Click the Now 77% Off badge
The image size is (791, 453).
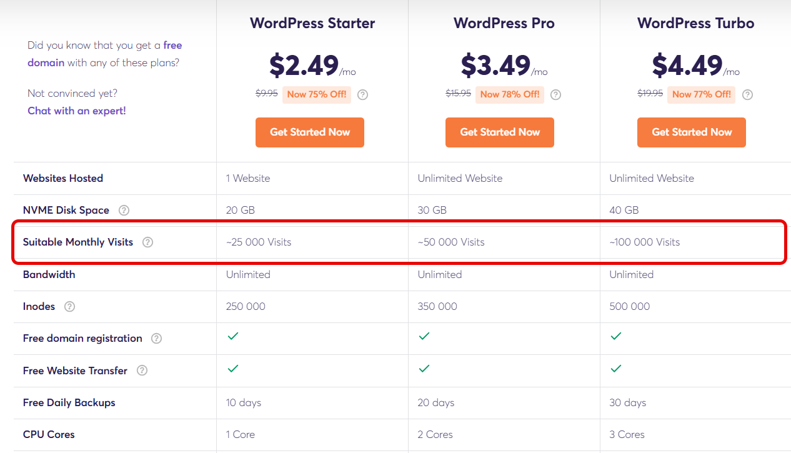(700, 94)
